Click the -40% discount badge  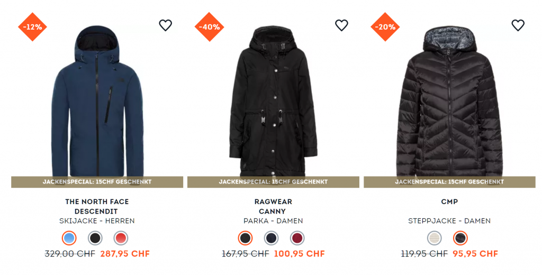[x=209, y=26]
